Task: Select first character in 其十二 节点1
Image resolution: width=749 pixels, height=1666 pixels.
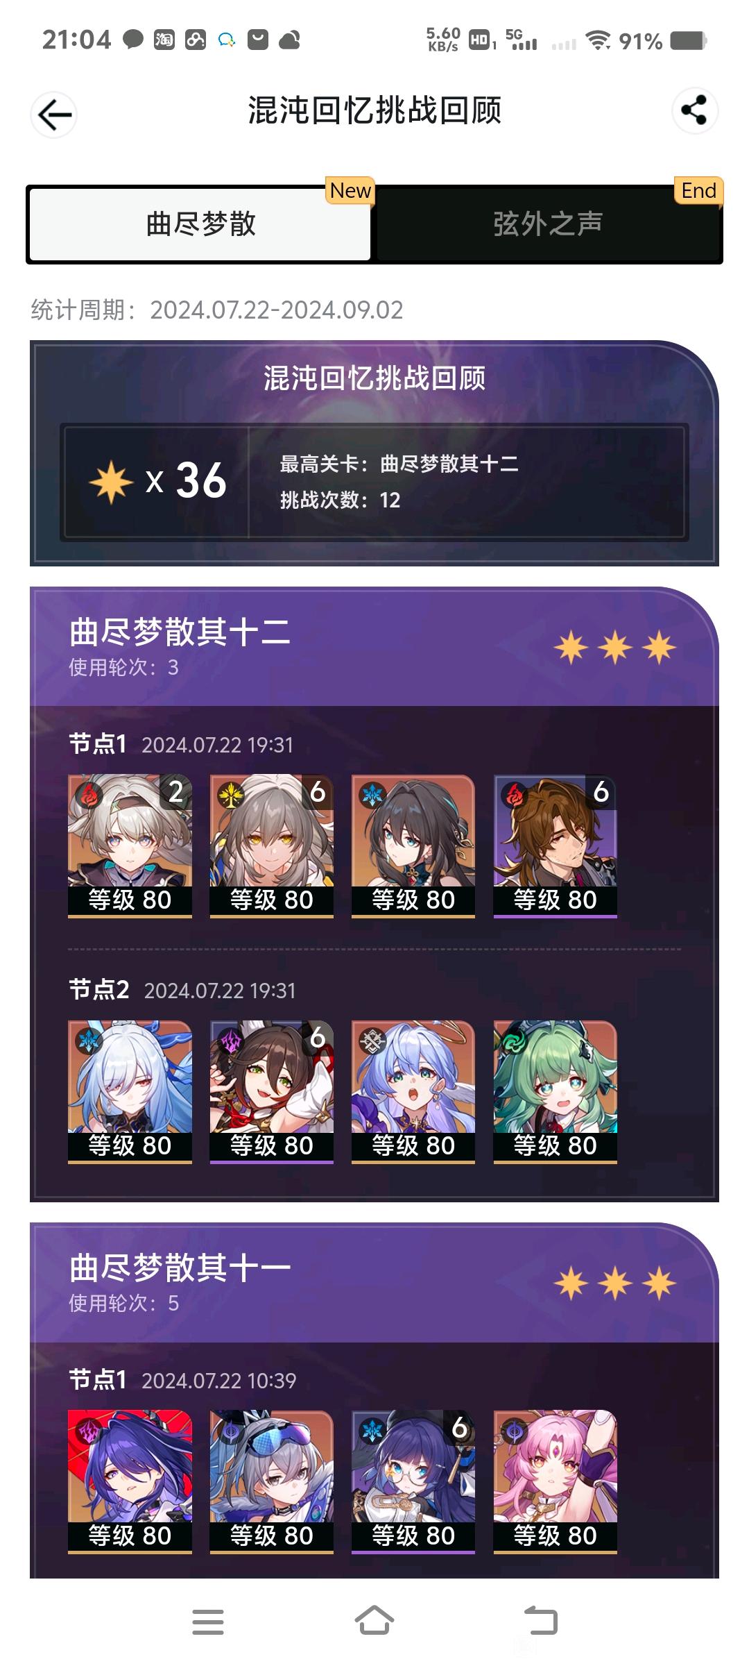Action: 130,846
